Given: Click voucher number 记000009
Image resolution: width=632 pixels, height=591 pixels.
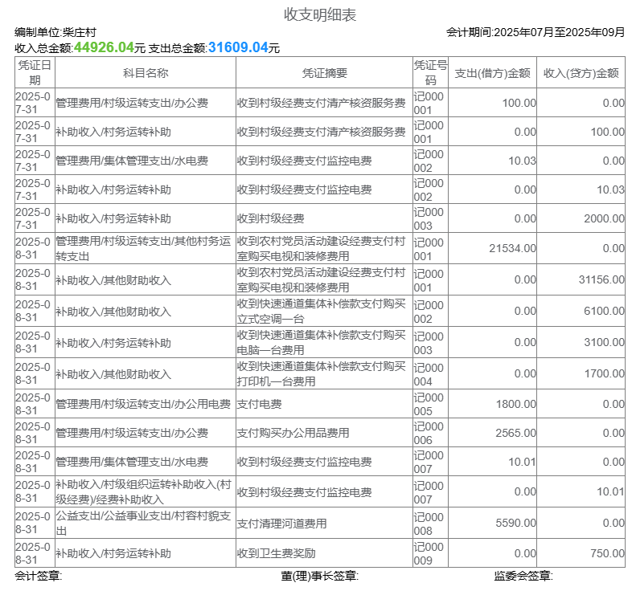Looking at the screenshot, I should pos(429,553).
